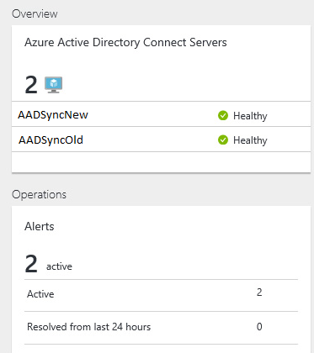
Task: Click the Active alerts value 2
Action: click(x=259, y=292)
